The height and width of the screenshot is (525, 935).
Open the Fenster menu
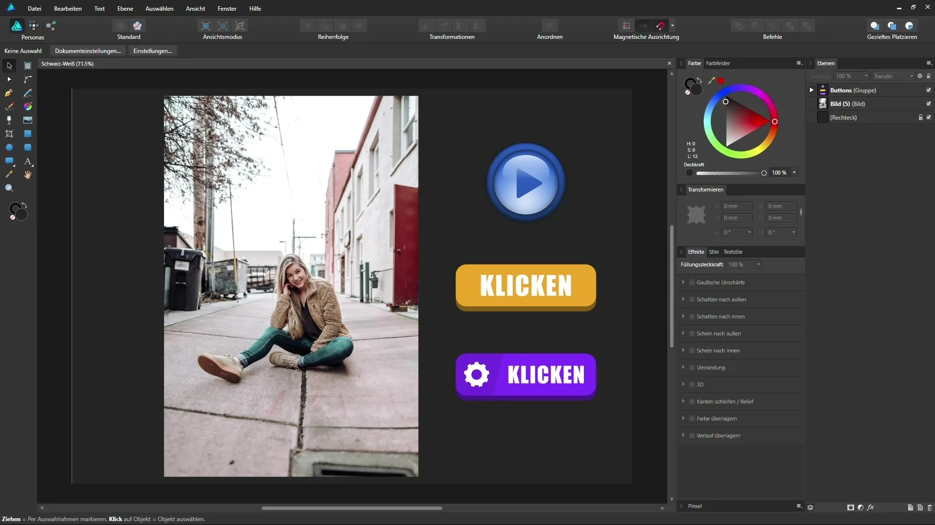coord(227,9)
